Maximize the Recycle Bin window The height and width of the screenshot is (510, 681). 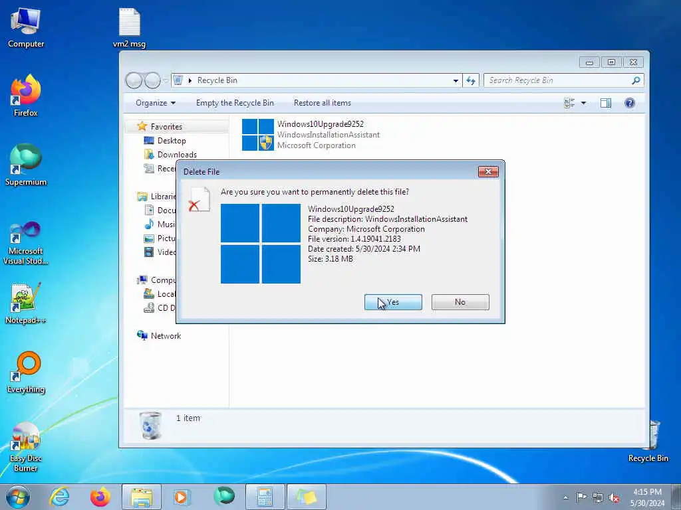click(611, 62)
